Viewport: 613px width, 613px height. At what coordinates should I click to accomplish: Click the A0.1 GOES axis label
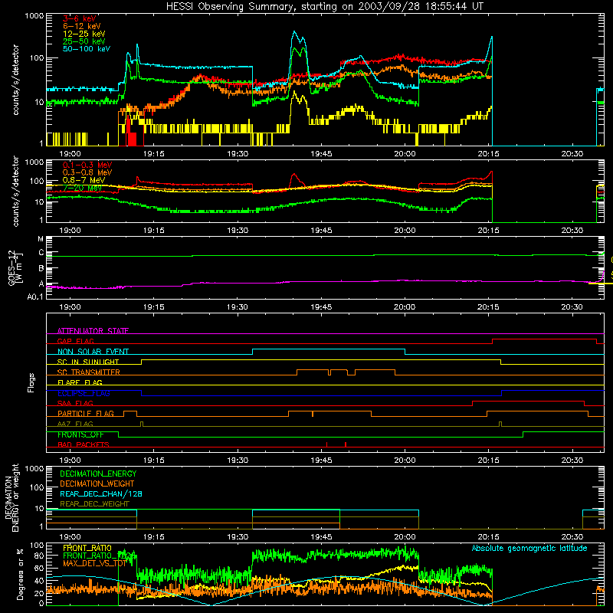click(34, 297)
